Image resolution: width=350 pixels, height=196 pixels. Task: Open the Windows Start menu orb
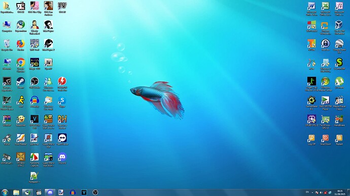tap(5, 192)
